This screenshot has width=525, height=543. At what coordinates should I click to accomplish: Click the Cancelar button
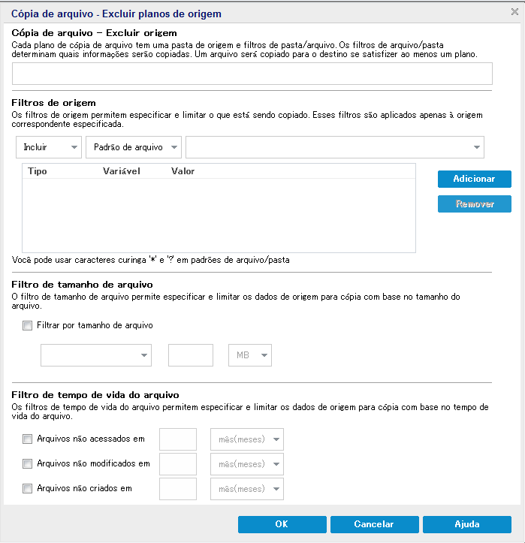373,524
